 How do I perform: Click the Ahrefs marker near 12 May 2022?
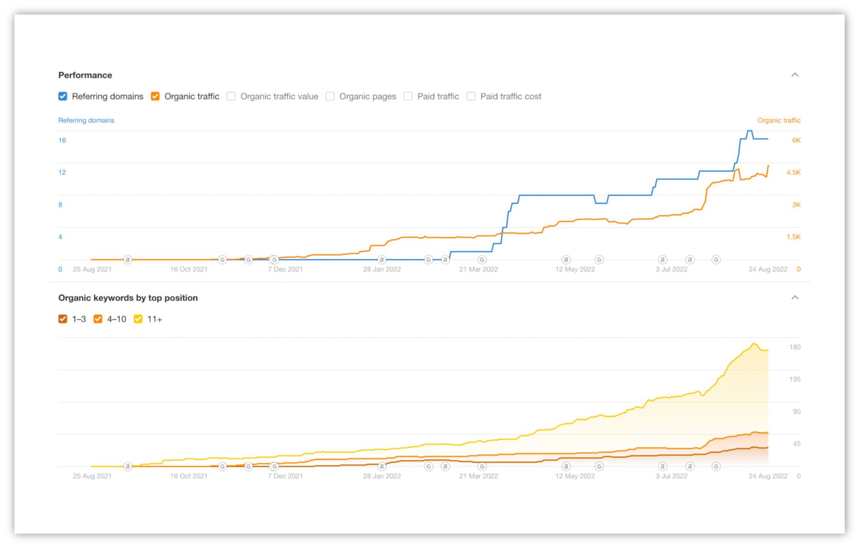tap(566, 259)
